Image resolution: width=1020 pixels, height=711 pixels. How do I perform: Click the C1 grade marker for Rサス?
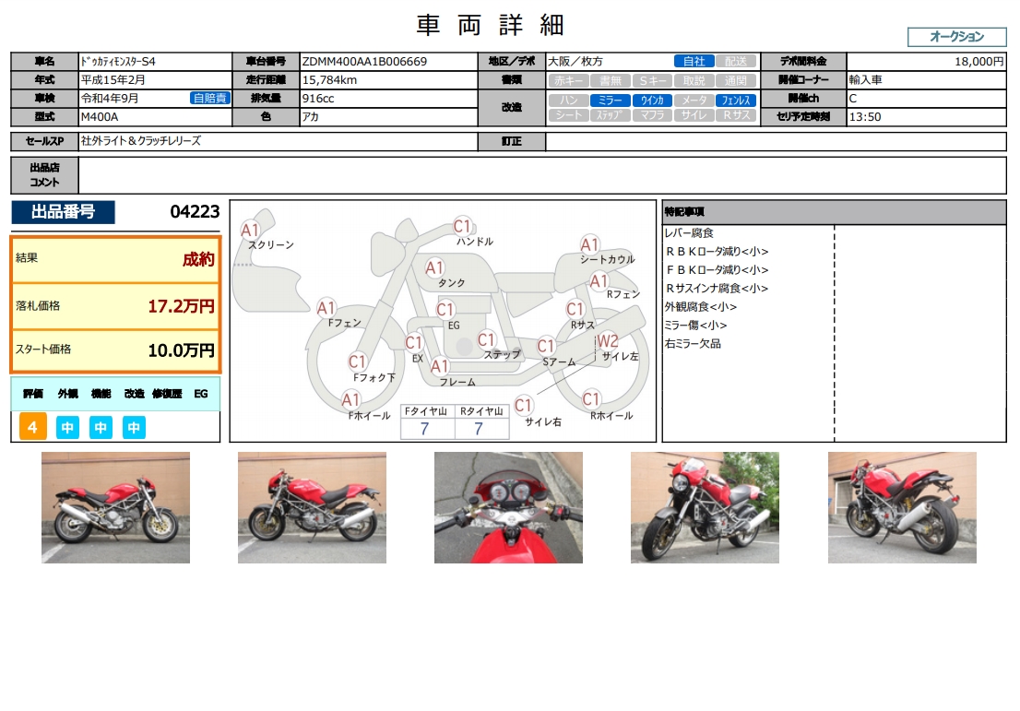tap(575, 309)
